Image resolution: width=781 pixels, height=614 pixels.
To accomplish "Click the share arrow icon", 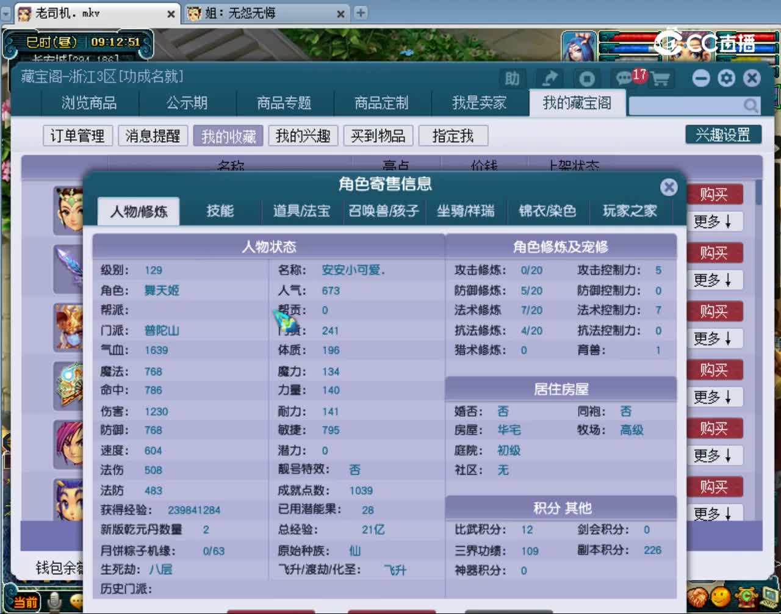I will (550, 78).
